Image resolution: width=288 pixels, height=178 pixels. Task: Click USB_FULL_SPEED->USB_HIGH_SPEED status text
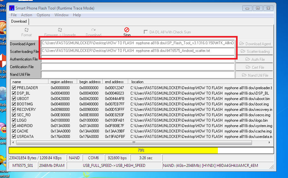point(114,166)
